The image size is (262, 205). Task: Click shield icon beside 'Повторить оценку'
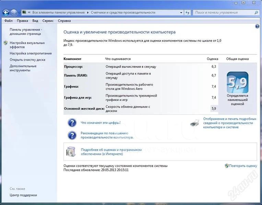[x=227, y=166]
